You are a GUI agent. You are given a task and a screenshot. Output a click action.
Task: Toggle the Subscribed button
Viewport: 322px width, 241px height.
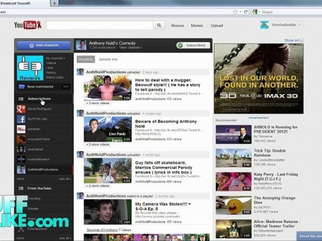tap(193, 45)
